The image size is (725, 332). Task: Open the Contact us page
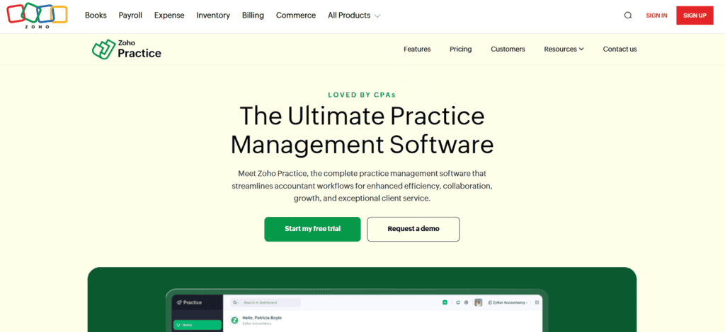[x=620, y=49]
